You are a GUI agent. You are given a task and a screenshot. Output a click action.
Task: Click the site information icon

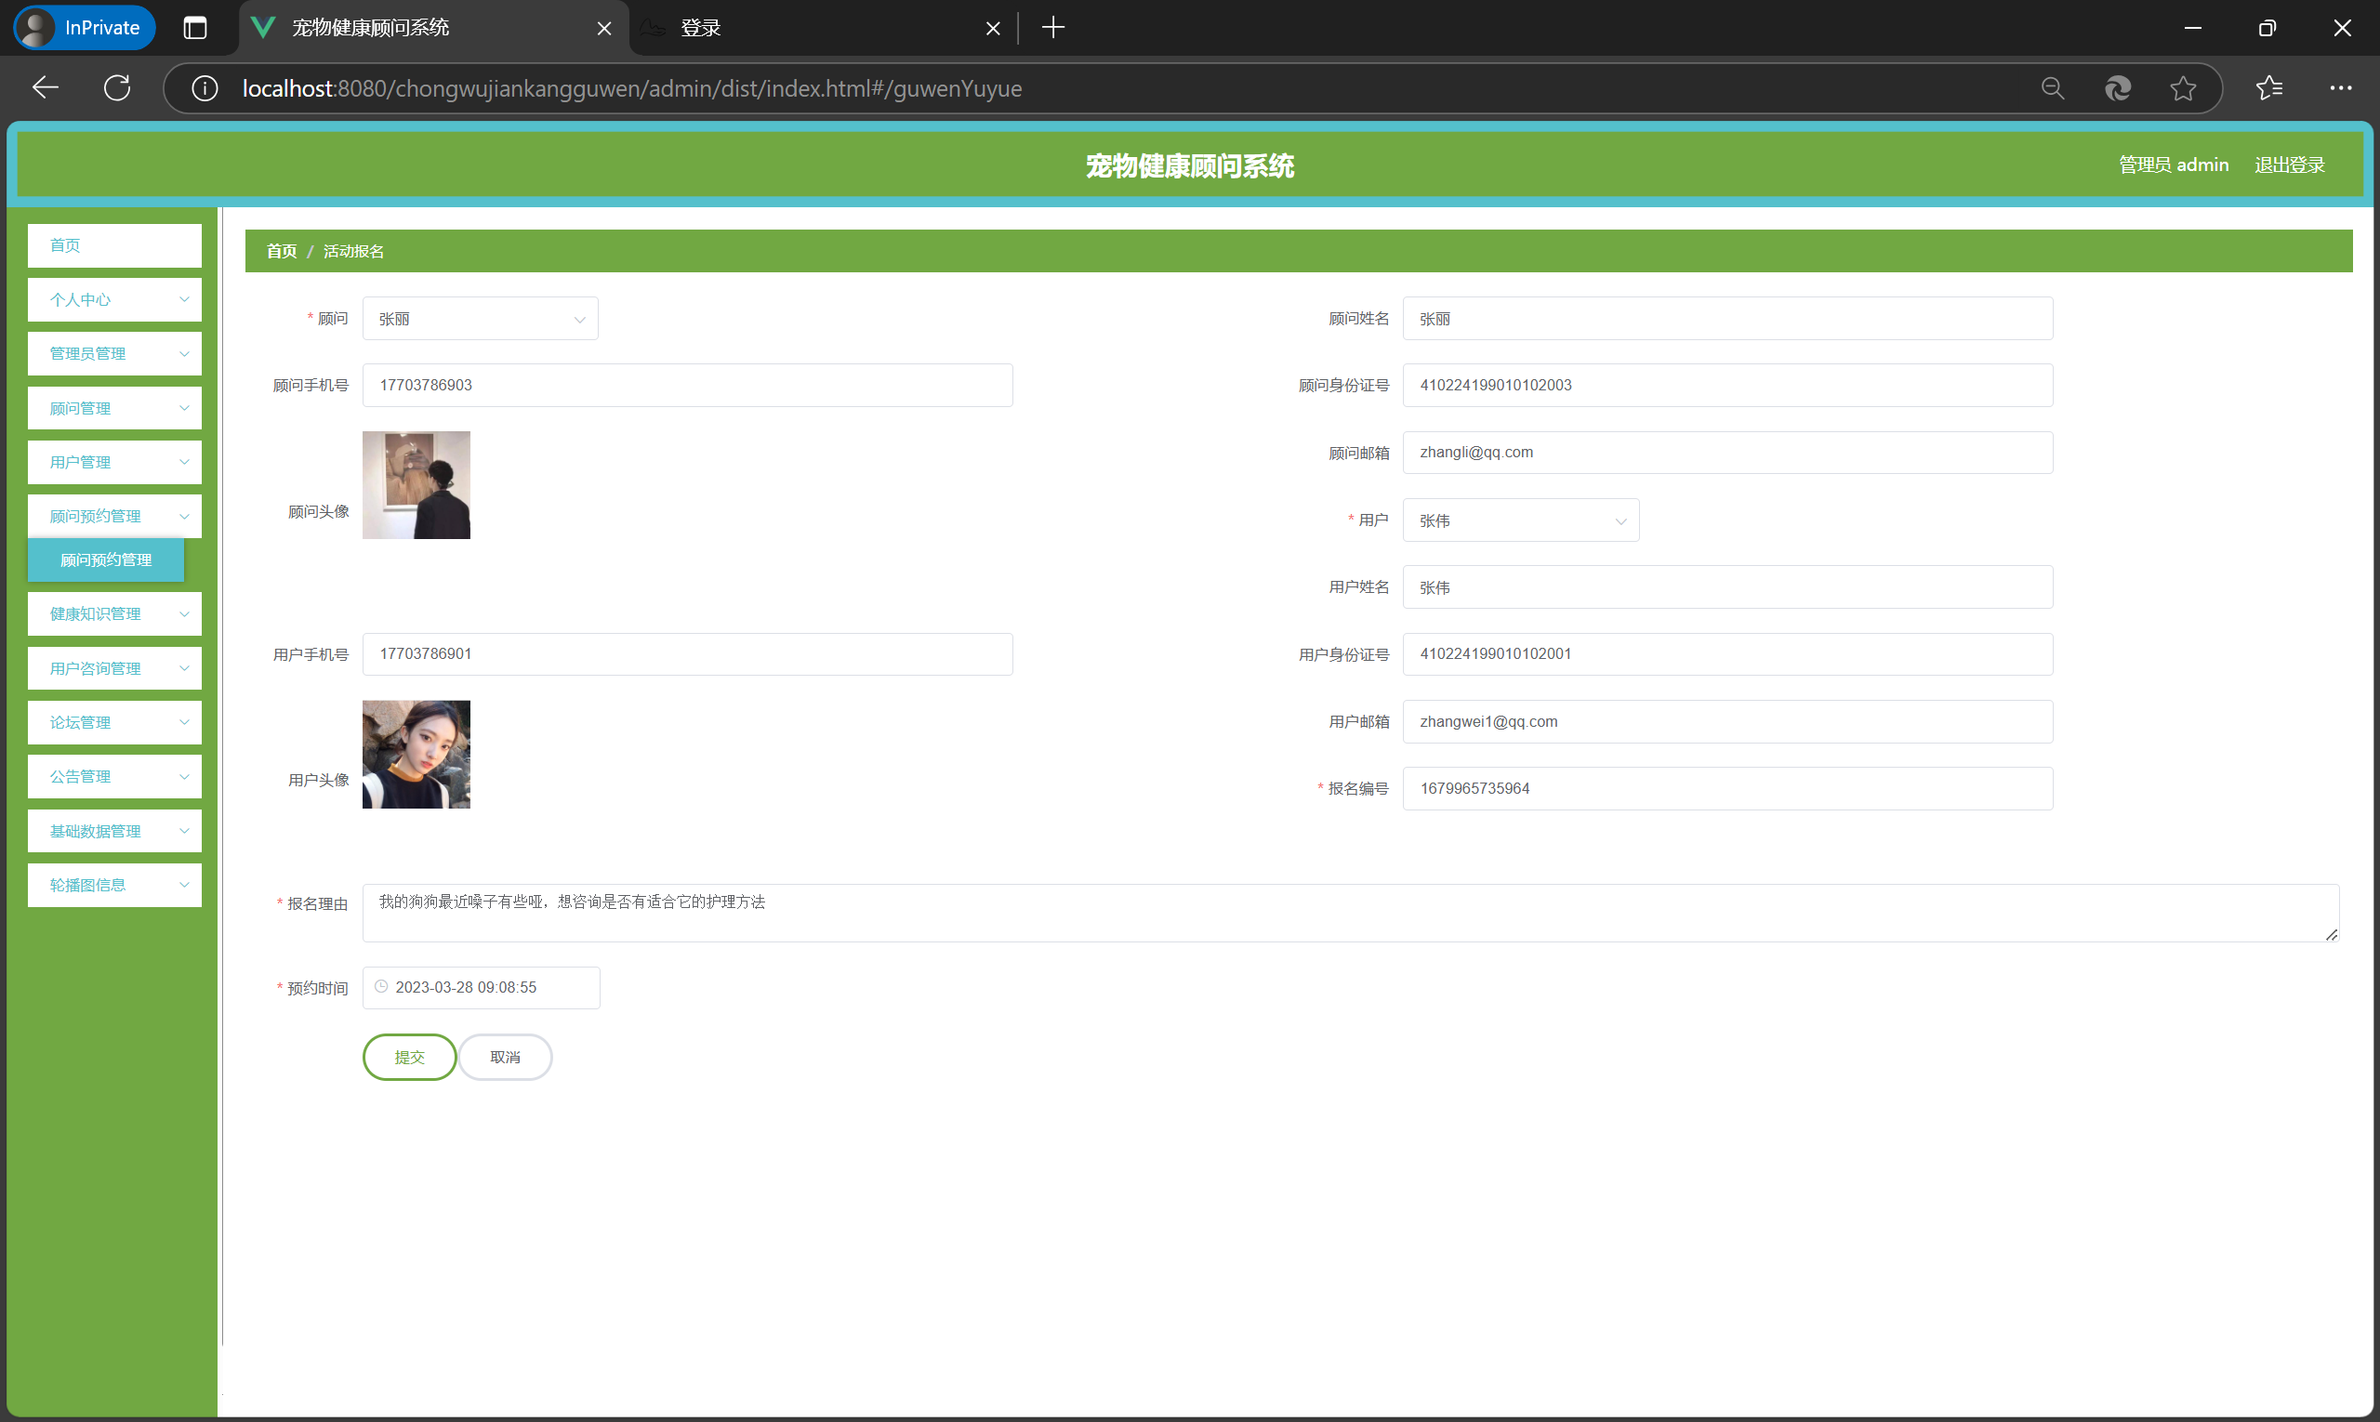click(205, 88)
